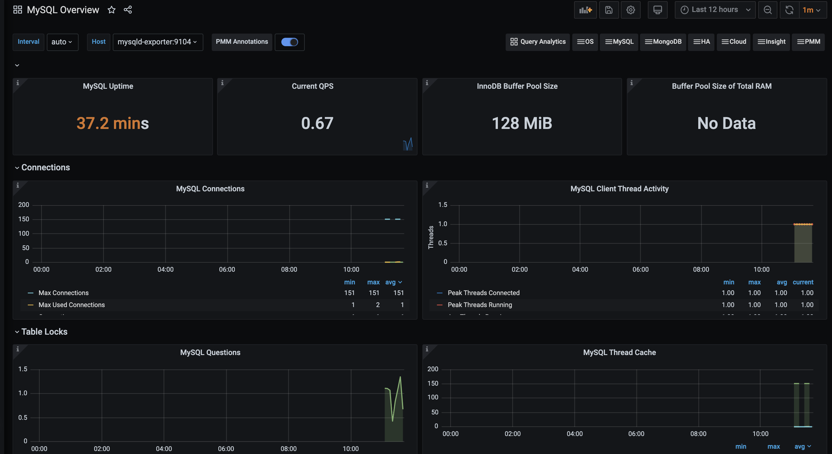Sort MySQL Thread Cache legend by avg
832x454 pixels.
click(x=802, y=447)
